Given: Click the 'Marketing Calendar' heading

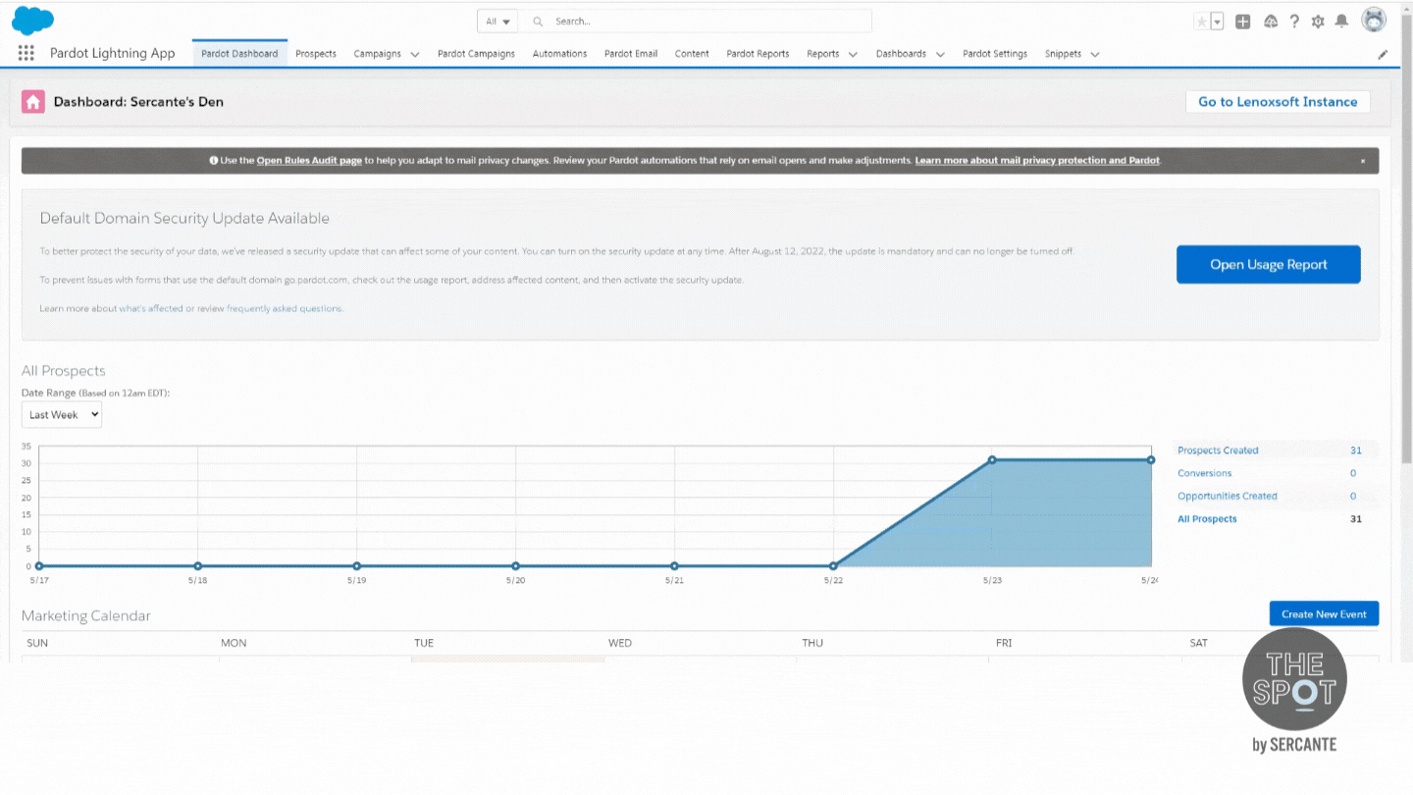Looking at the screenshot, I should pyautogui.click(x=86, y=616).
